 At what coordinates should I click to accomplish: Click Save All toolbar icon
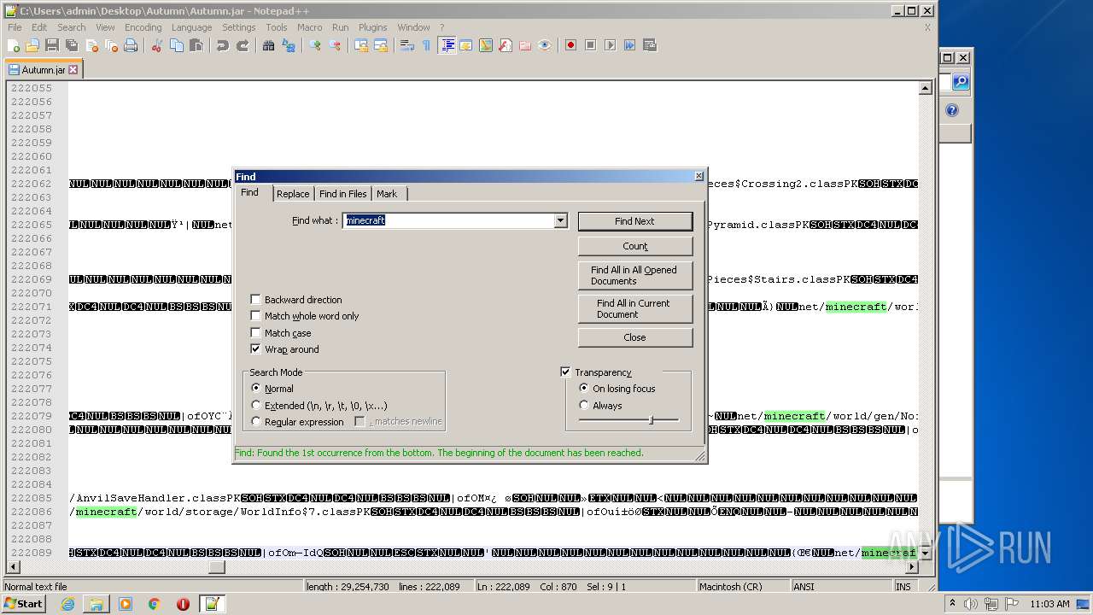(x=72, y=45)
